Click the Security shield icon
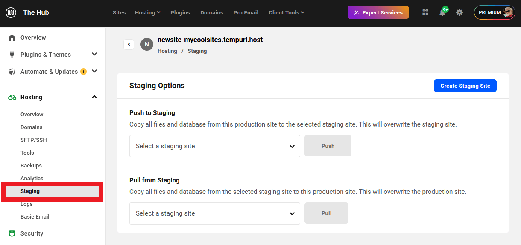 12,233
